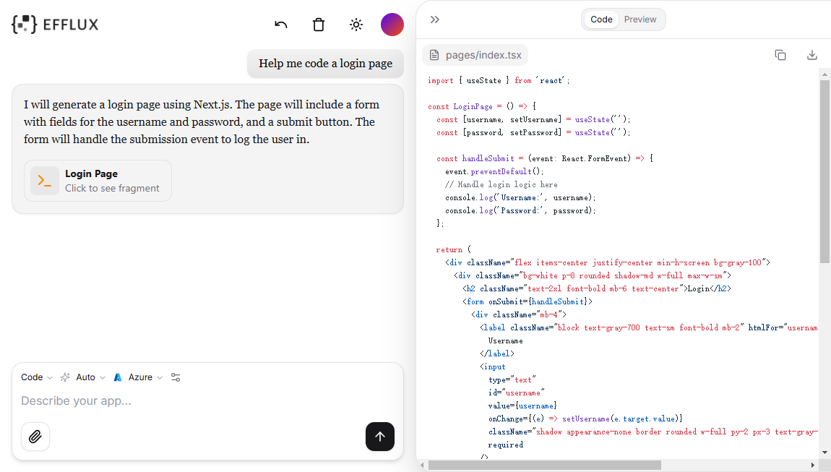Image resolution: width=831 pixels, height=472 pixels.
Task: Click the vertical code scrollbar thumb
Action: pyautogui.click(x=824, y=171)
